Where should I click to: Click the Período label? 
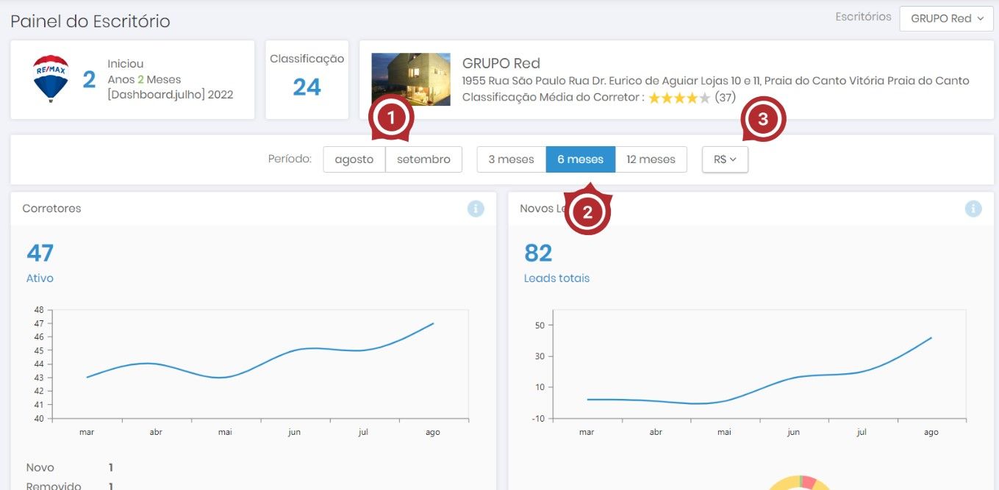pos(290,159)
